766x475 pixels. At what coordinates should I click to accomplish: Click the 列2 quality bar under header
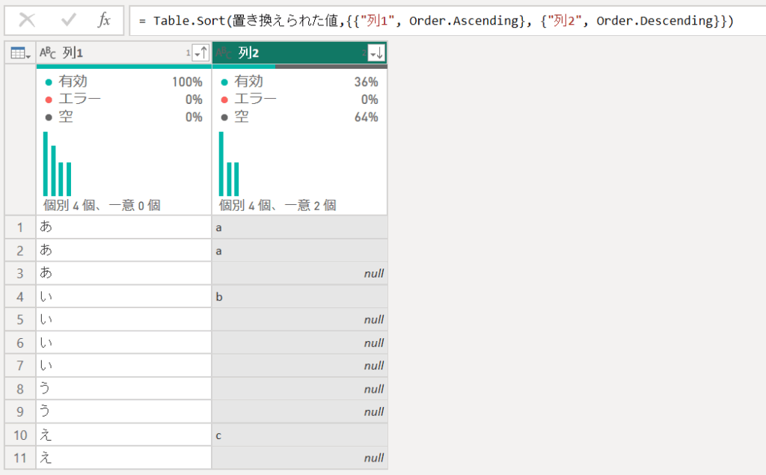click(300, 67)
